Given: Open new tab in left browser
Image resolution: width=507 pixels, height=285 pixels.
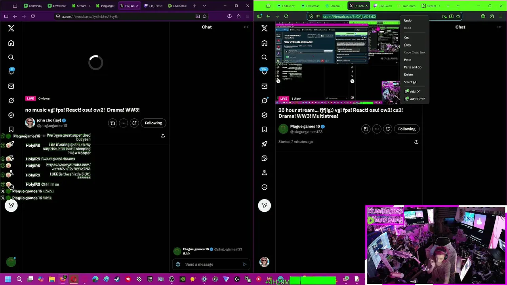Looking at the screenshot, I should tap(194, 6).
